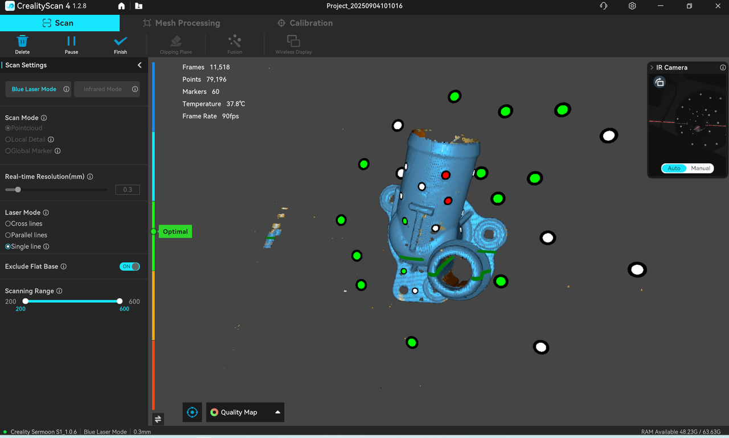Click the Real-time Resolution slider handle
Screen dimensions: 729x438
tap(18, 190)
